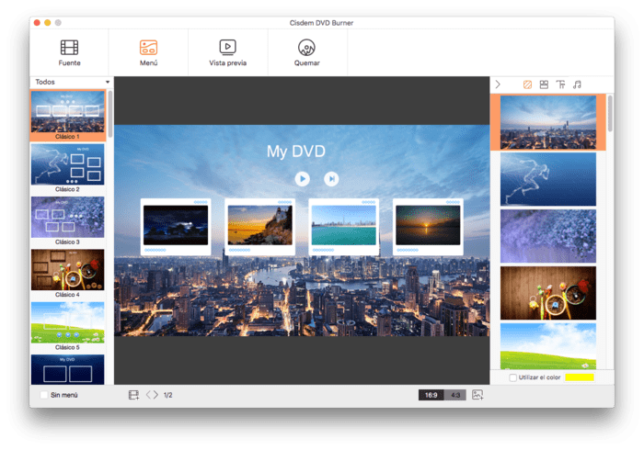Open the background music panel icon
The width and height of the screenshot is (644, 450).
(x=577, y=84)
